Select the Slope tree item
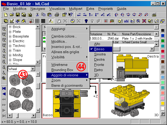 click(17, 60)
